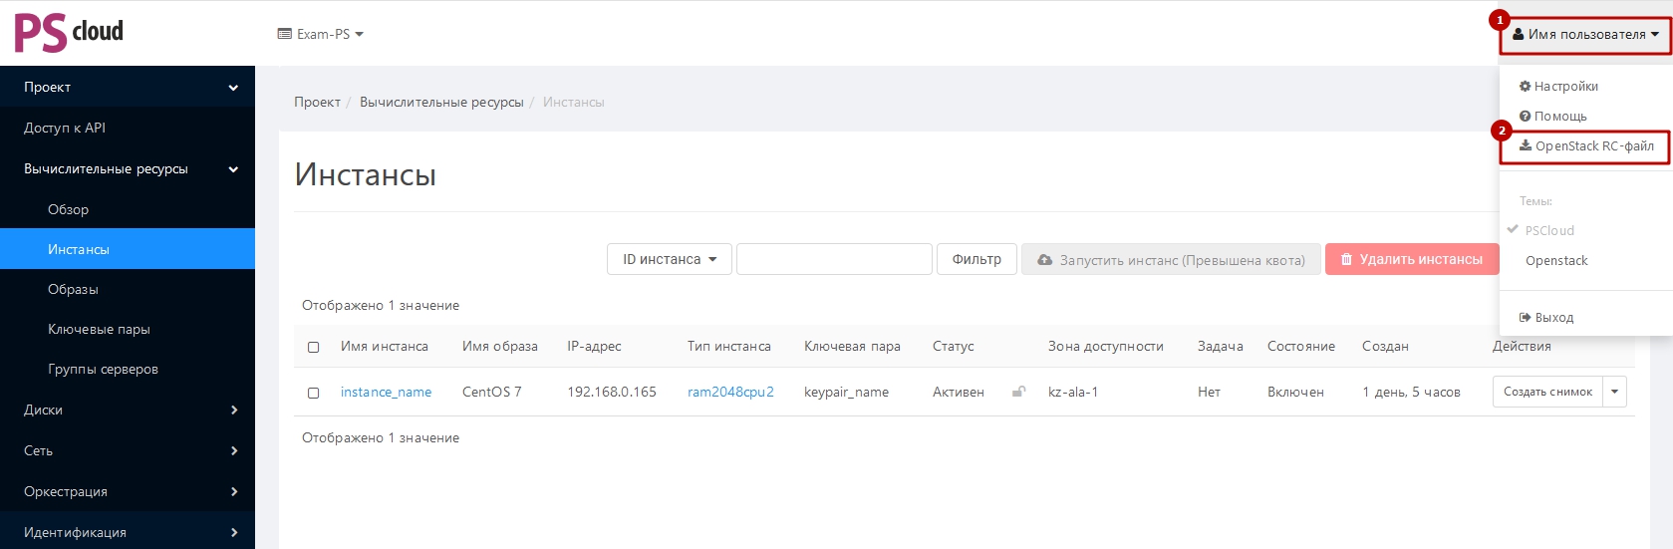Click the Зона доступности column header
1673x549 pixels.
tap(1106, 347)
